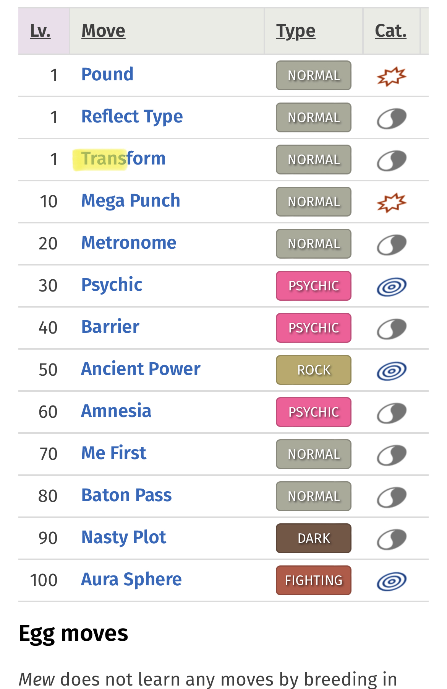
Task: Click the status category icon for Barrier
Action: [x=392, y=329]
